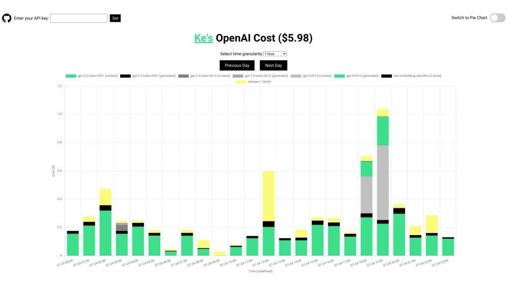The width and height of the screenshot is (507, 304).
Task: Click the green segment of the 07-24 23:00 bar
Action: (x=448, y=247)
